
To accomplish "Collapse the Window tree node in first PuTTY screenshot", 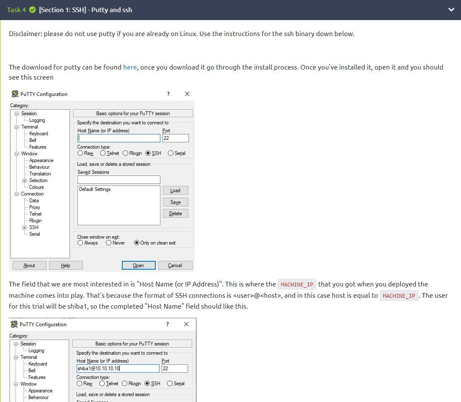I will coord(17,154).
